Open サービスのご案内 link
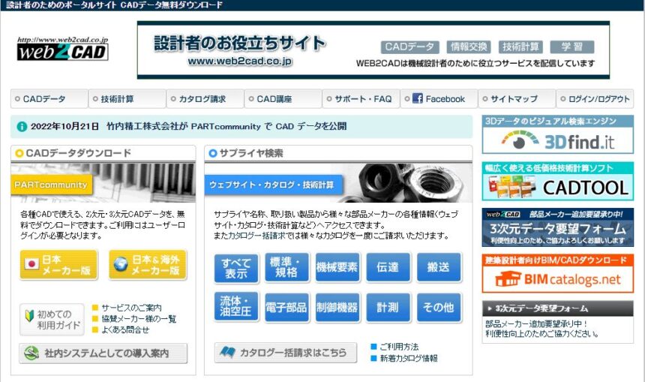Viewport: 645px width, 382px height. pyautogui.click(x=131, y=308)
